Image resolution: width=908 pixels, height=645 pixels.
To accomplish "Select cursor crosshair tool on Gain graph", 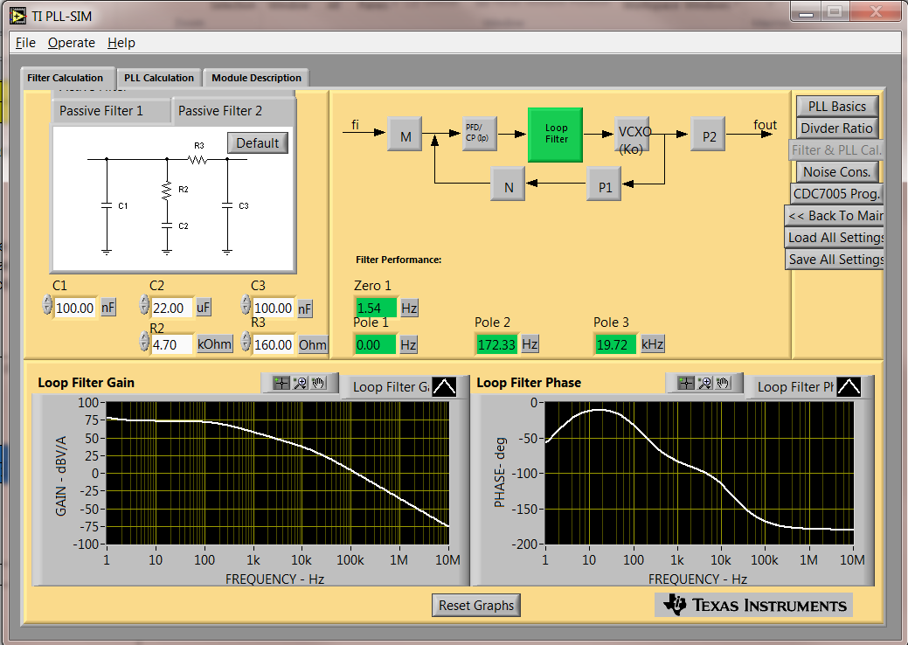I will pos(281,383).
